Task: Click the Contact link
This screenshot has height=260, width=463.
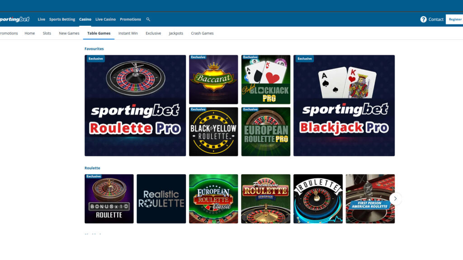Action: coord(436,19)
